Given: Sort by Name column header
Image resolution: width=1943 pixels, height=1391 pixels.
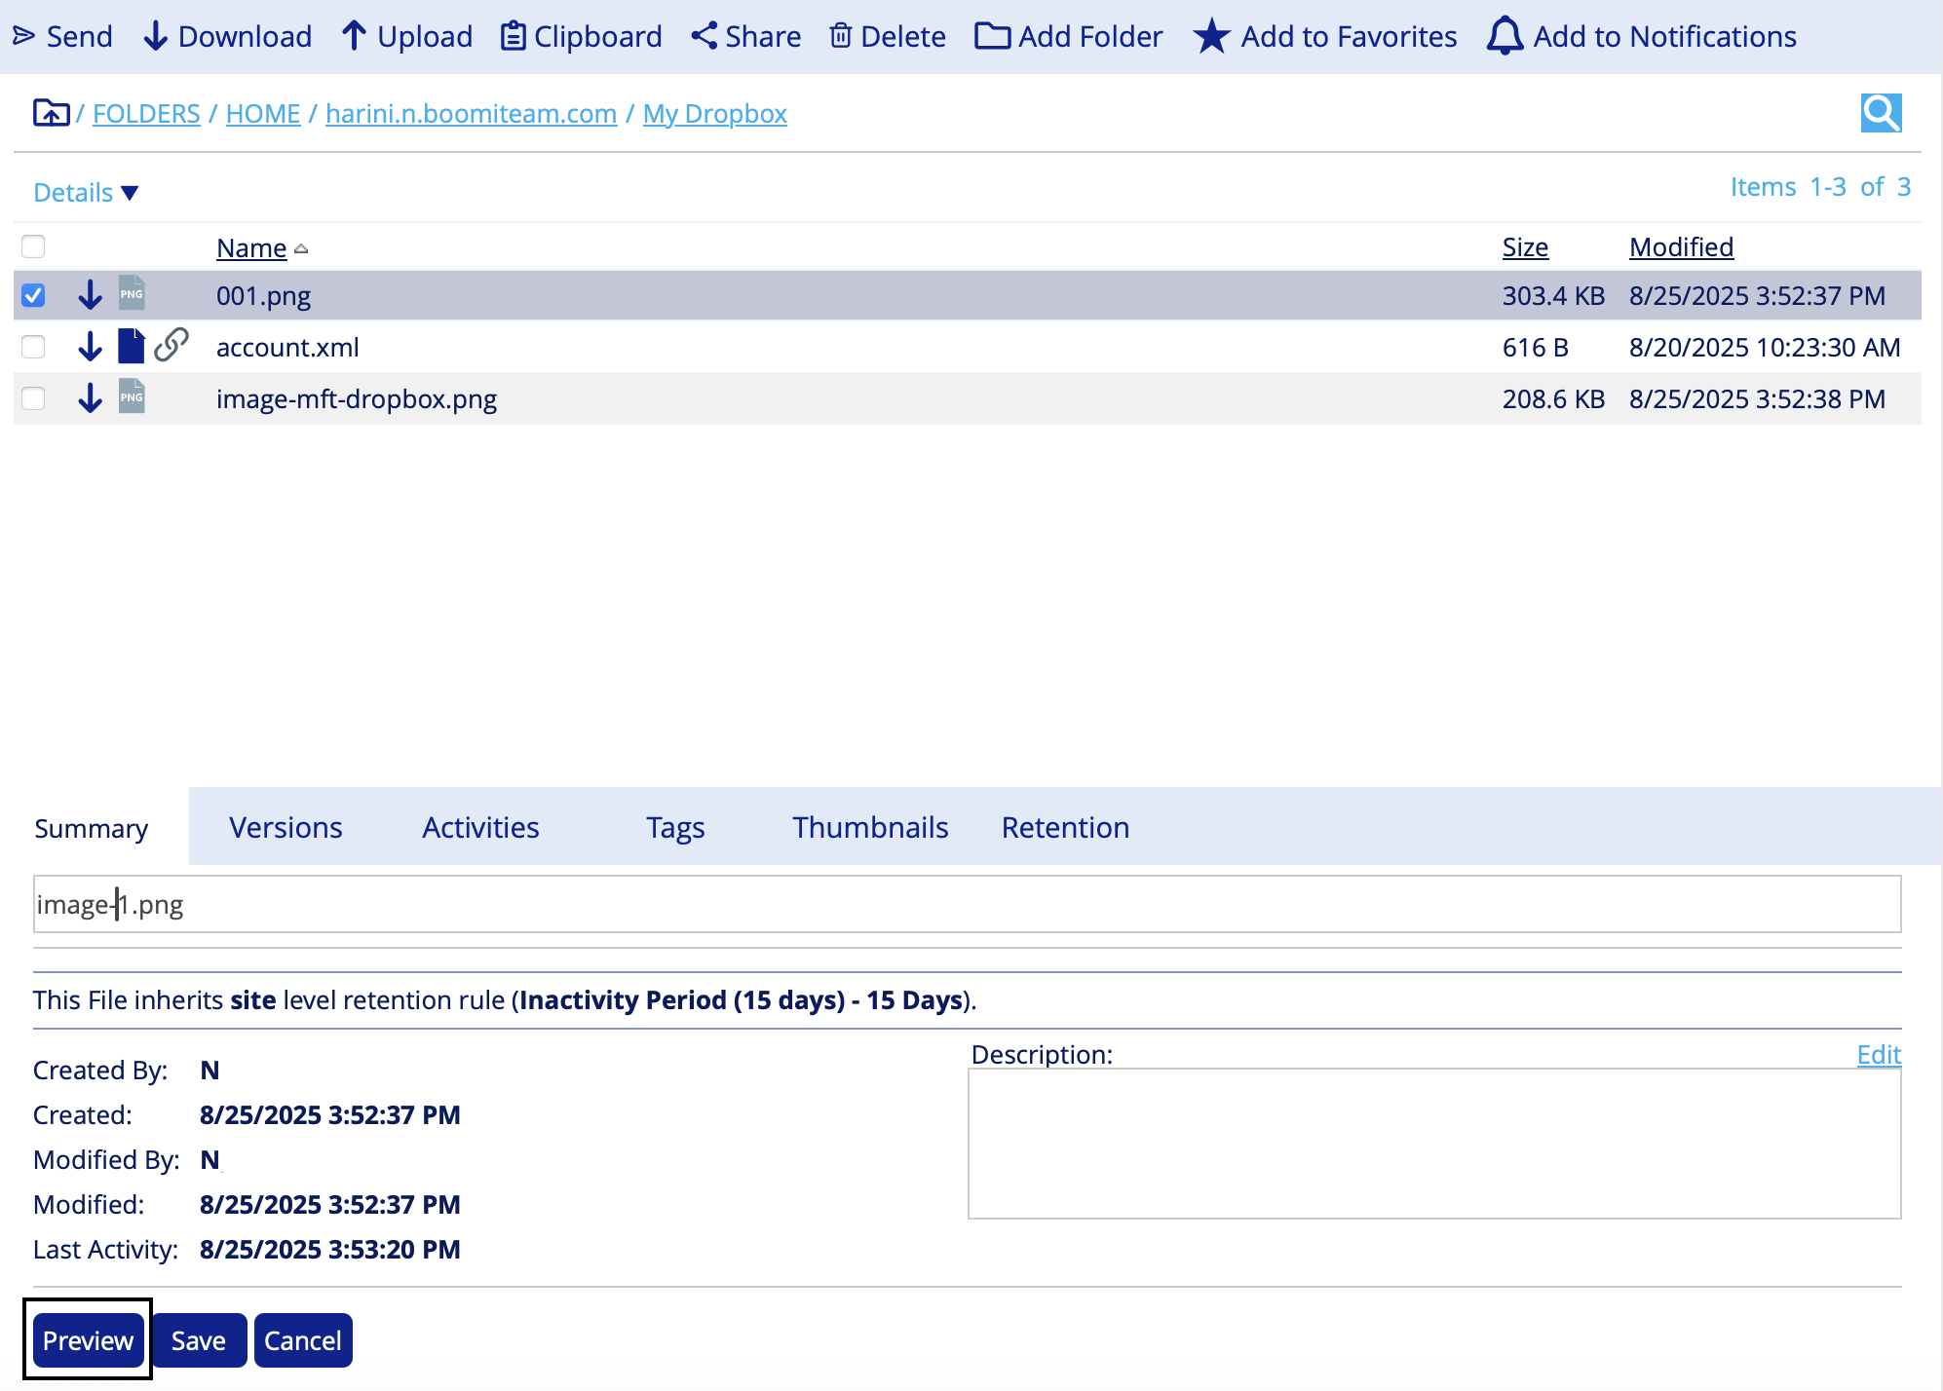Looking at the screenshot, I should click(x=251, y=247).
